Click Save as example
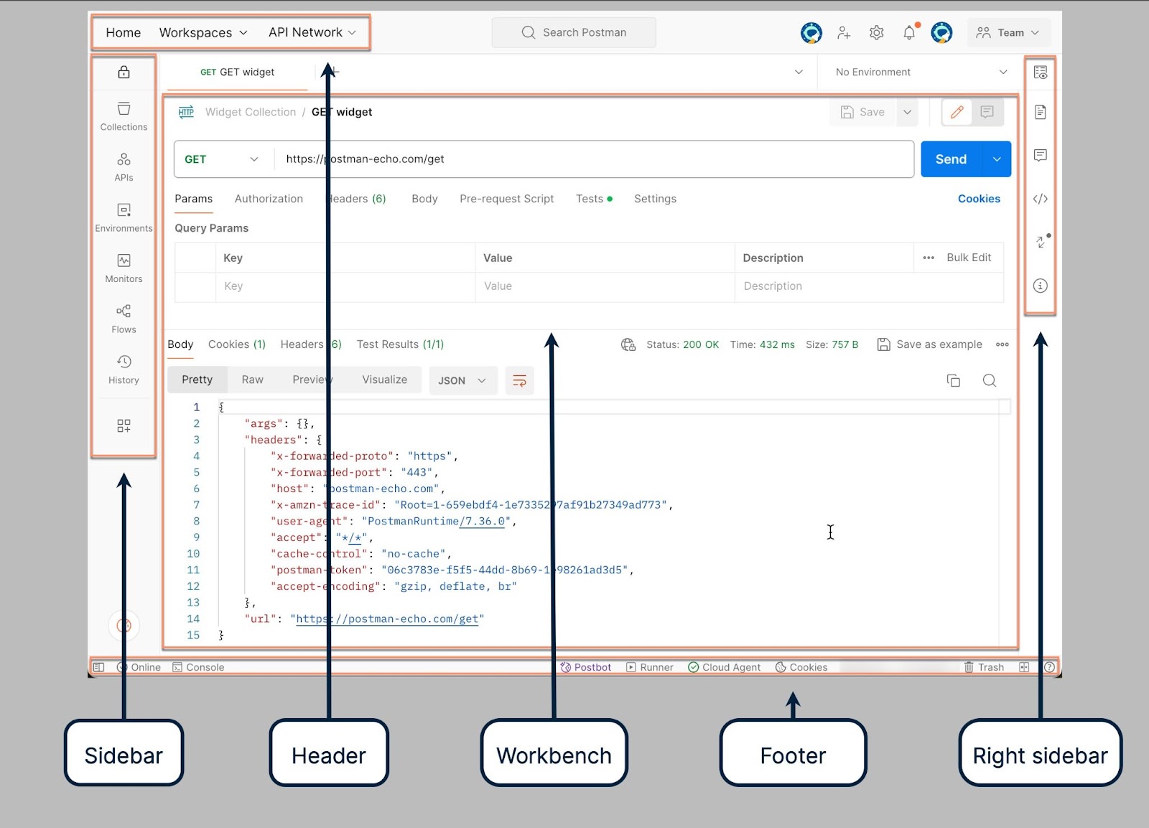Screen dimensions: 1149x828 (930, 344)
